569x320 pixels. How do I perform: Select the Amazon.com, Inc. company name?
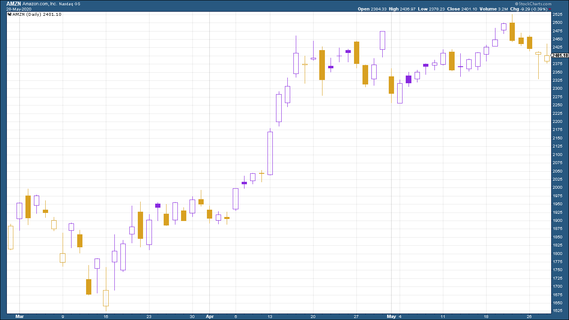40,3
